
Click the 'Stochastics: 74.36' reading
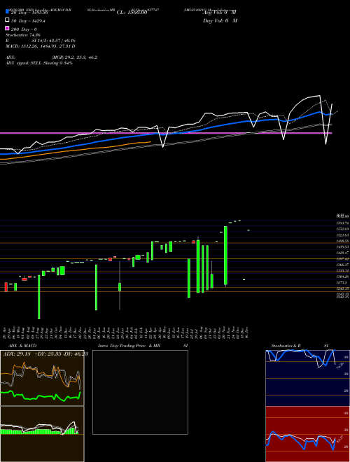pyautogui.click(x=23, y=35)
